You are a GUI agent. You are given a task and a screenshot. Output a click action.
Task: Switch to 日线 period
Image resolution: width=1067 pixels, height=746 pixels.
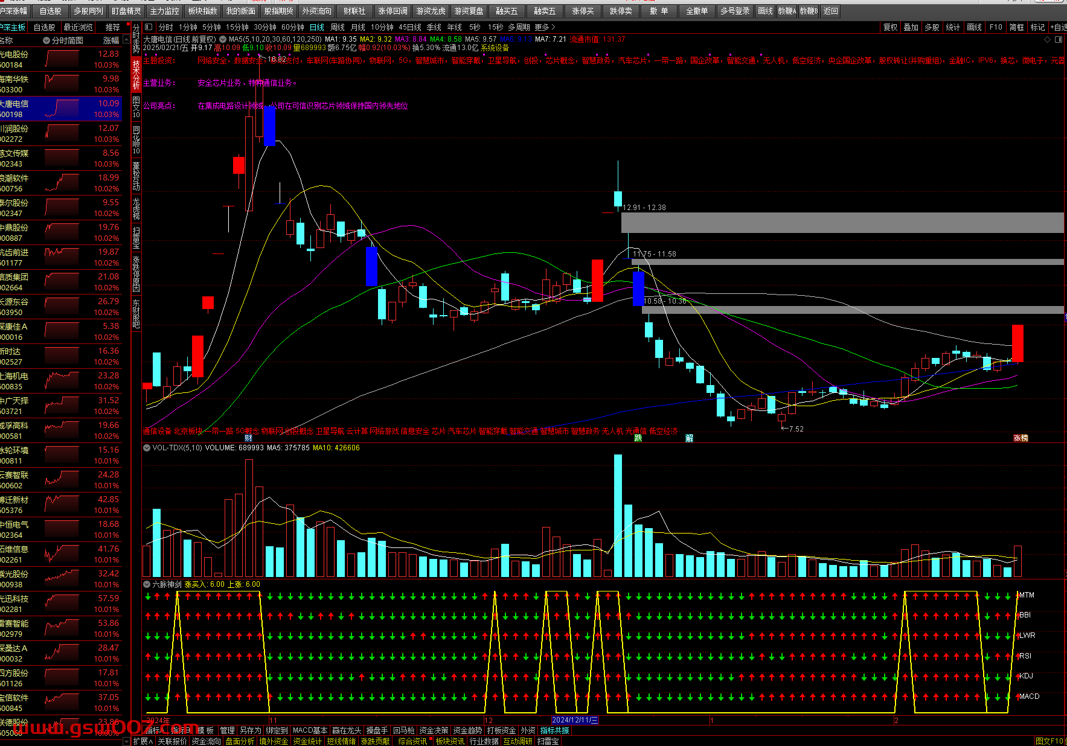click(x=317, y=27)
